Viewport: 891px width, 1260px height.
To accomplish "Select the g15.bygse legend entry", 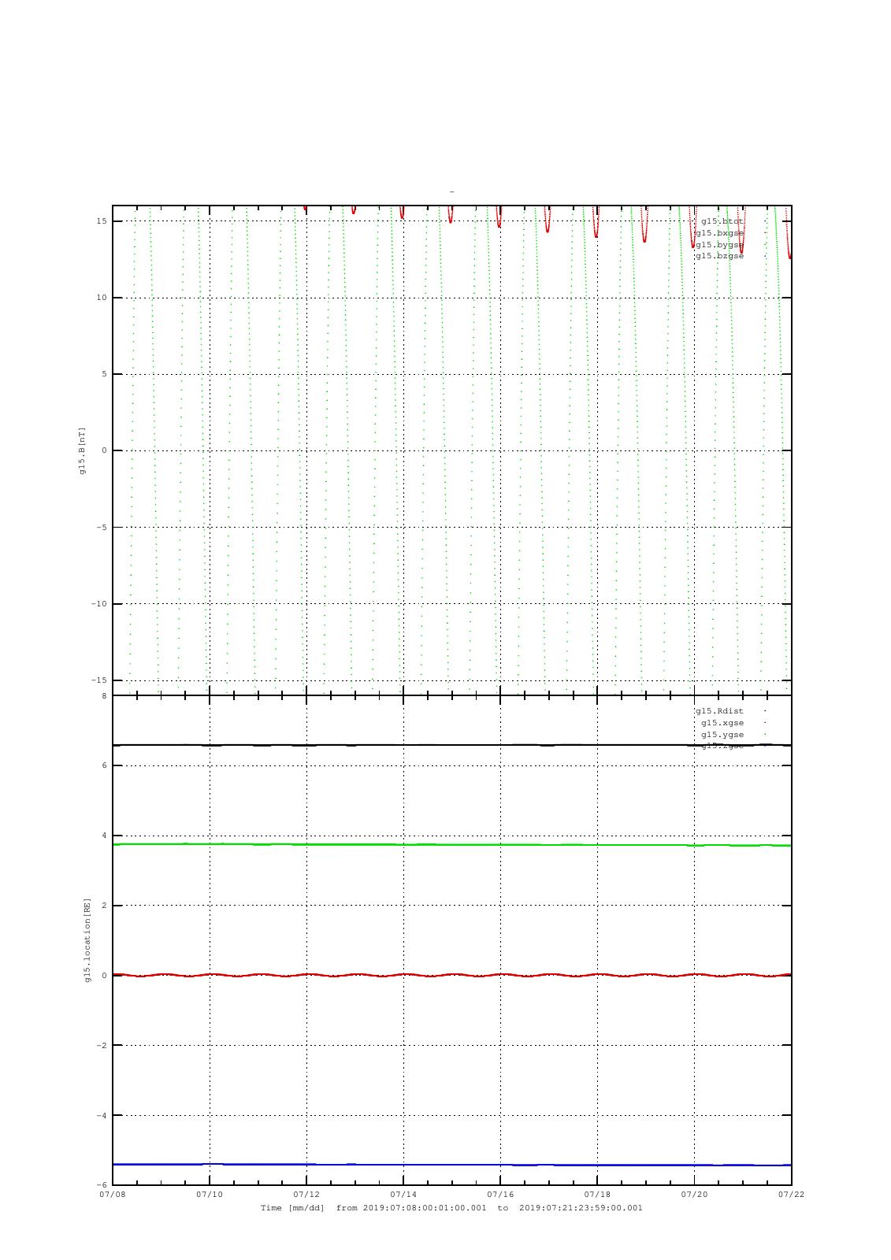I will [x=719, y=245].
